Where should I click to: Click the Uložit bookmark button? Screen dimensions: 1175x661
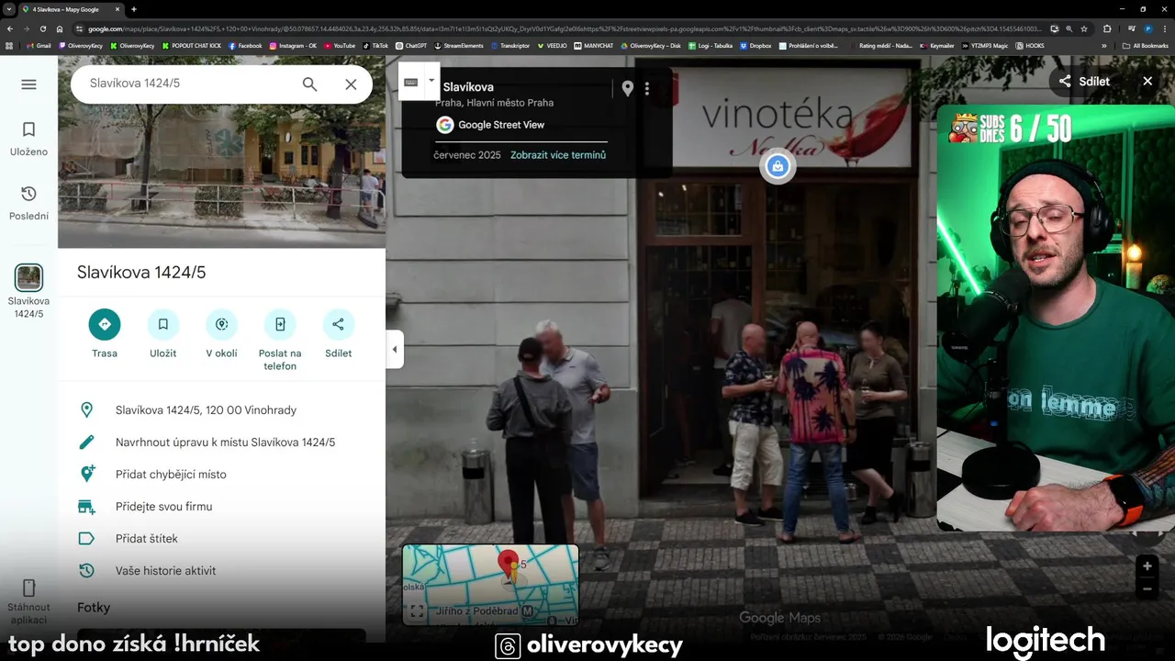pos(162,324)
